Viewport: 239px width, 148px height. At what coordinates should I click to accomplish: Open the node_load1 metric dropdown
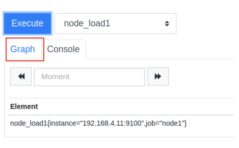coord(115,24)
